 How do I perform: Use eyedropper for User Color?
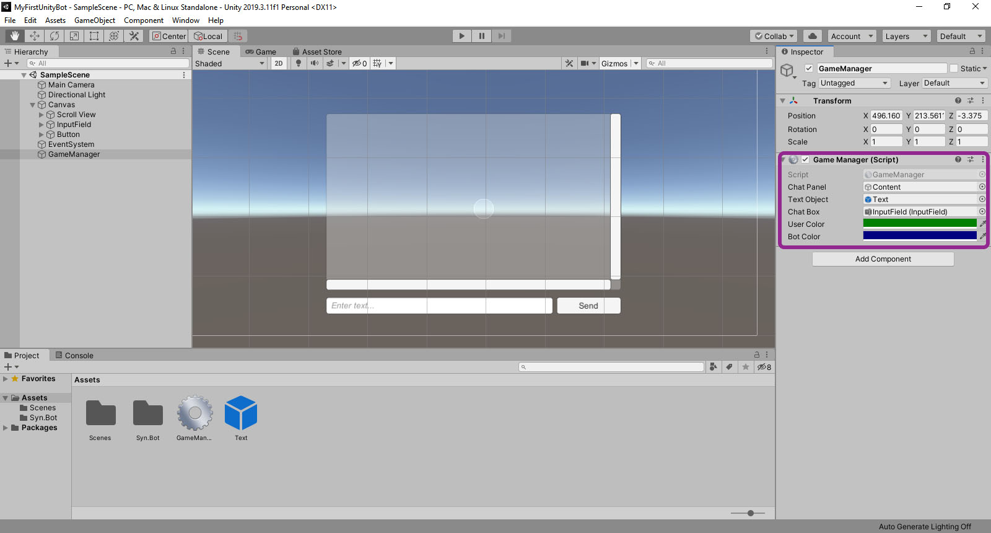pos(982,224)
